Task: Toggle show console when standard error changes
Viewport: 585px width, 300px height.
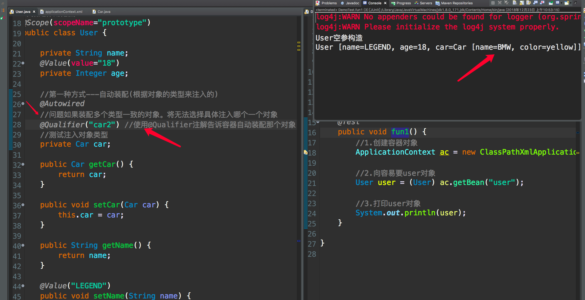Action: tap(542, 3)
